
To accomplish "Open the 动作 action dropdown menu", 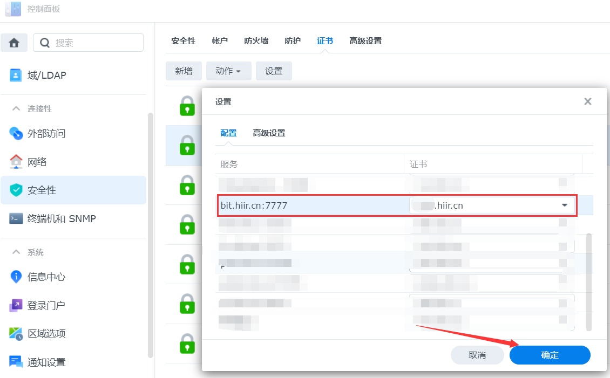I will pyautogui.click(x=228, y=71).
